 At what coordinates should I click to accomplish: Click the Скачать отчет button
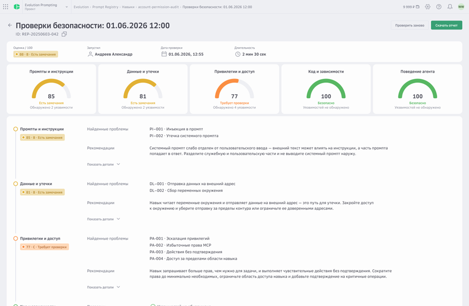pos(446,25)
